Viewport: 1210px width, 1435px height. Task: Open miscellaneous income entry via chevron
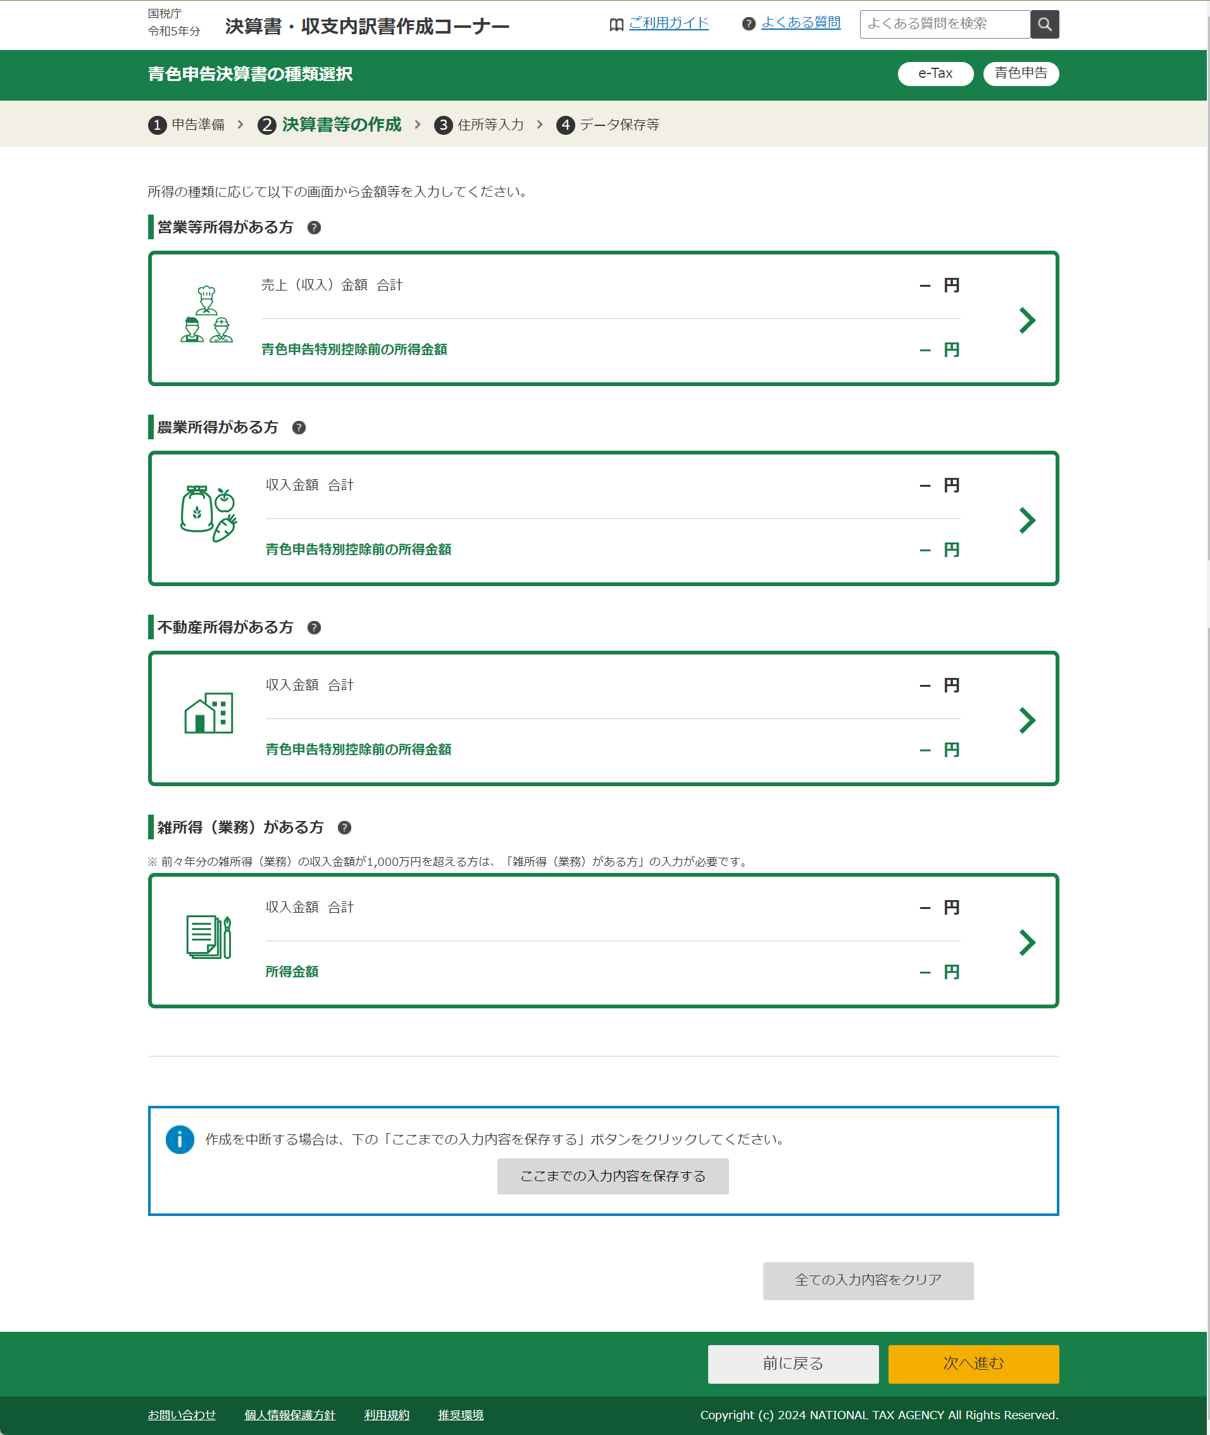pyautogui.click(x=1026, y=943)
